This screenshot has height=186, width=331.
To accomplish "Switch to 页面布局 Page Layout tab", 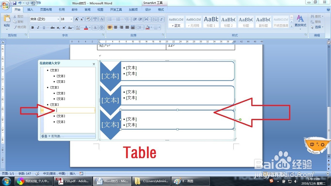I will 46,10.
